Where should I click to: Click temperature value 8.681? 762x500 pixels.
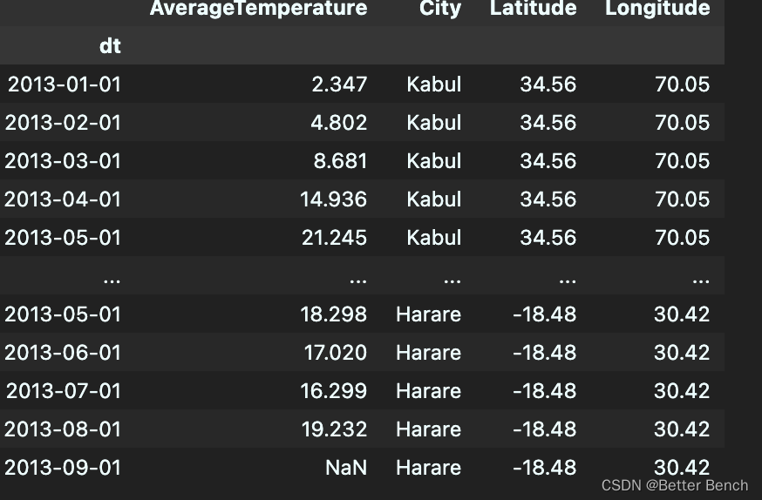(x=340, y=160)
